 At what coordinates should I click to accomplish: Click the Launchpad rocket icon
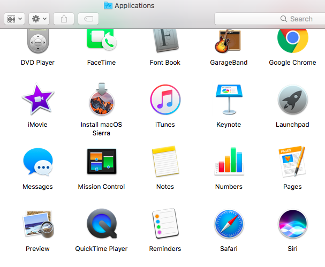[292, 101]
